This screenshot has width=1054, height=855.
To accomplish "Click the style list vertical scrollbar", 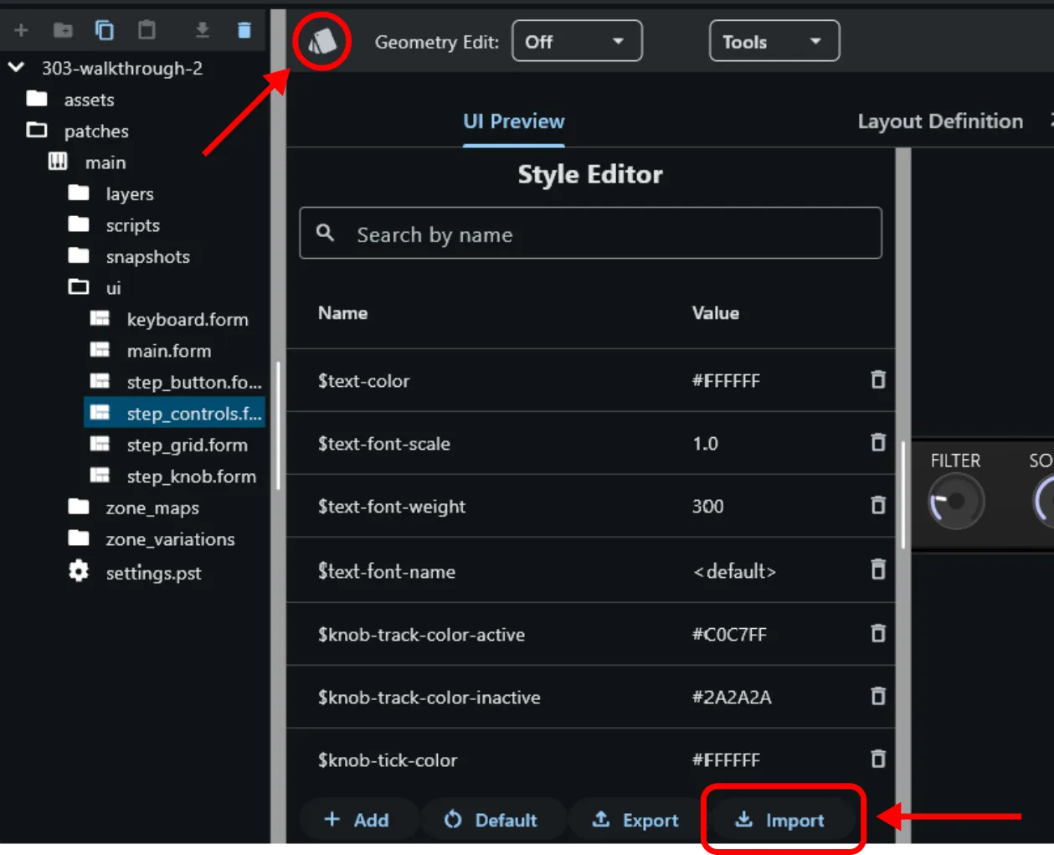I will [903, 494].
